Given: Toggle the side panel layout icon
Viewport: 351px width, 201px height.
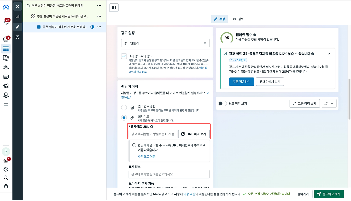Looking at the screenshot, I should (114, 8).
